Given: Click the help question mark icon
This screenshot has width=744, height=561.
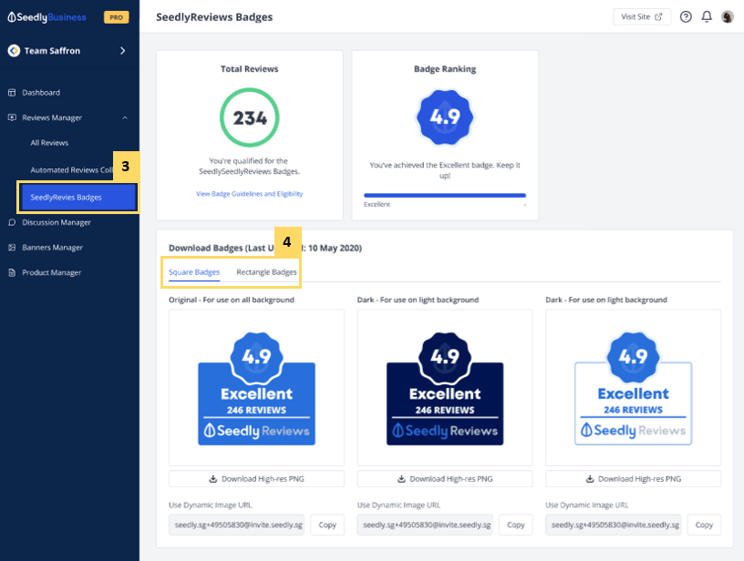Looking at the screenshot, I should click(686, 16).
